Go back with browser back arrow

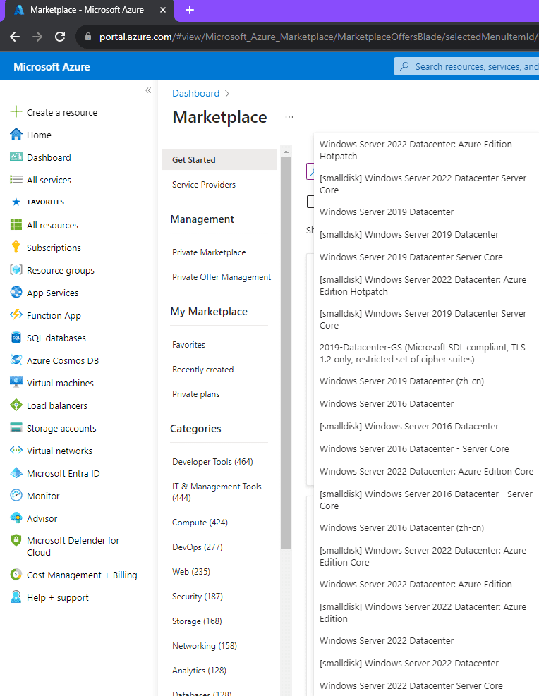click(x=15, y=37)
